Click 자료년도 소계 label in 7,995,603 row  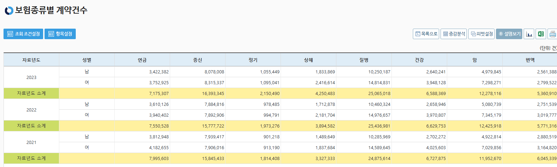(31, 158)
